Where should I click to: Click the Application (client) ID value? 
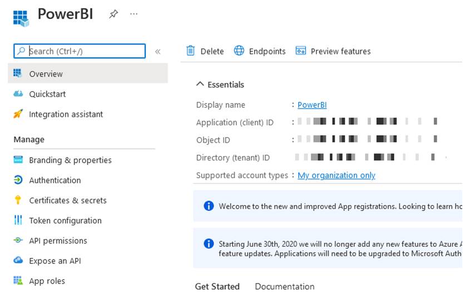[367, 121]
